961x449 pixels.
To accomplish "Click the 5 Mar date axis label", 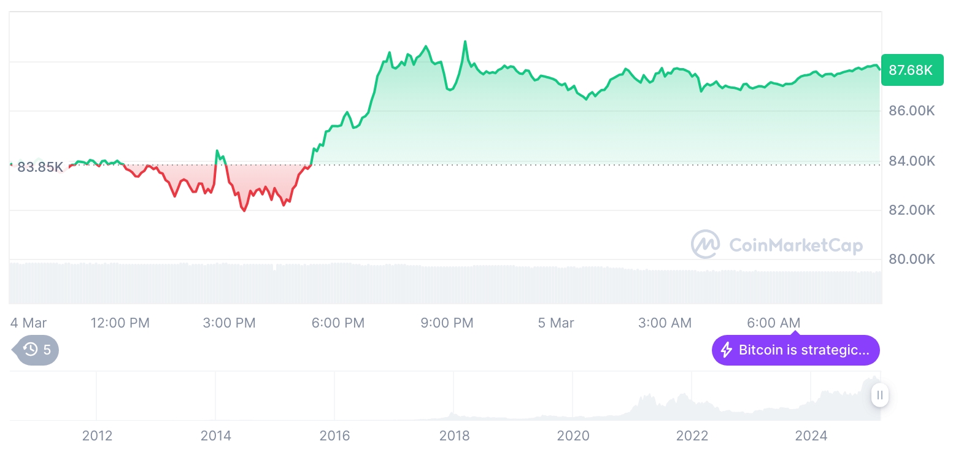I will [556, 323].
